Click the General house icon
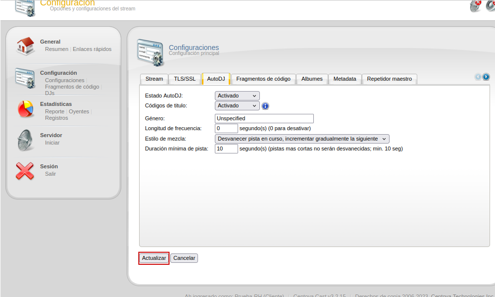The width and height of the screenshot is (495, 297). (25, 46)
